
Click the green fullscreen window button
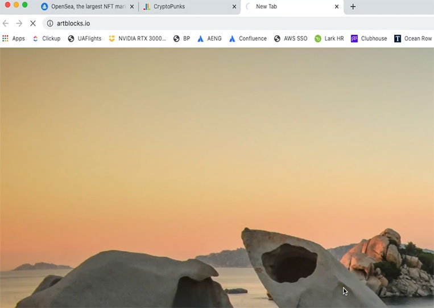(25, 5)
